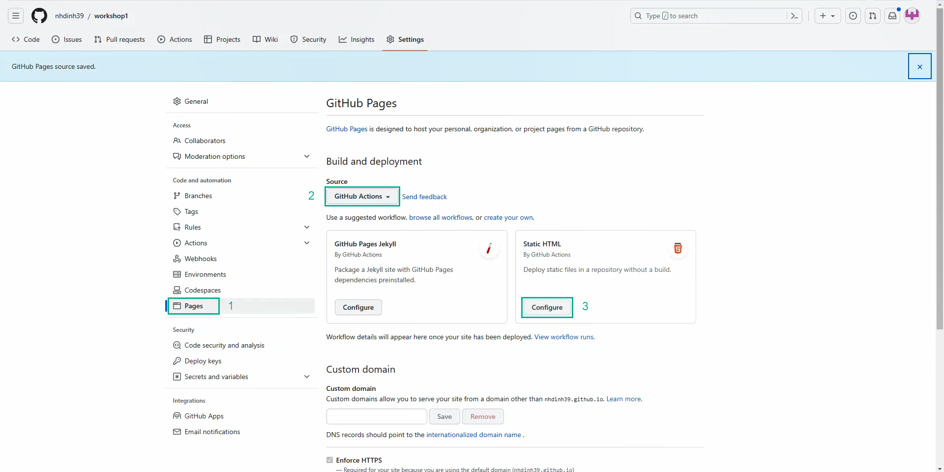Focus the custom domain text field
944x472 pixels.
(x=377, y=416)
